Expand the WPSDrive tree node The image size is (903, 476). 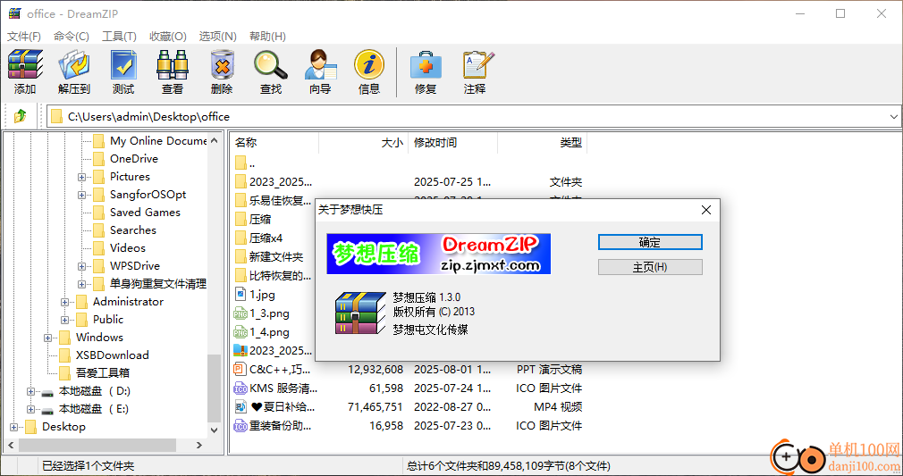(81, 266)
